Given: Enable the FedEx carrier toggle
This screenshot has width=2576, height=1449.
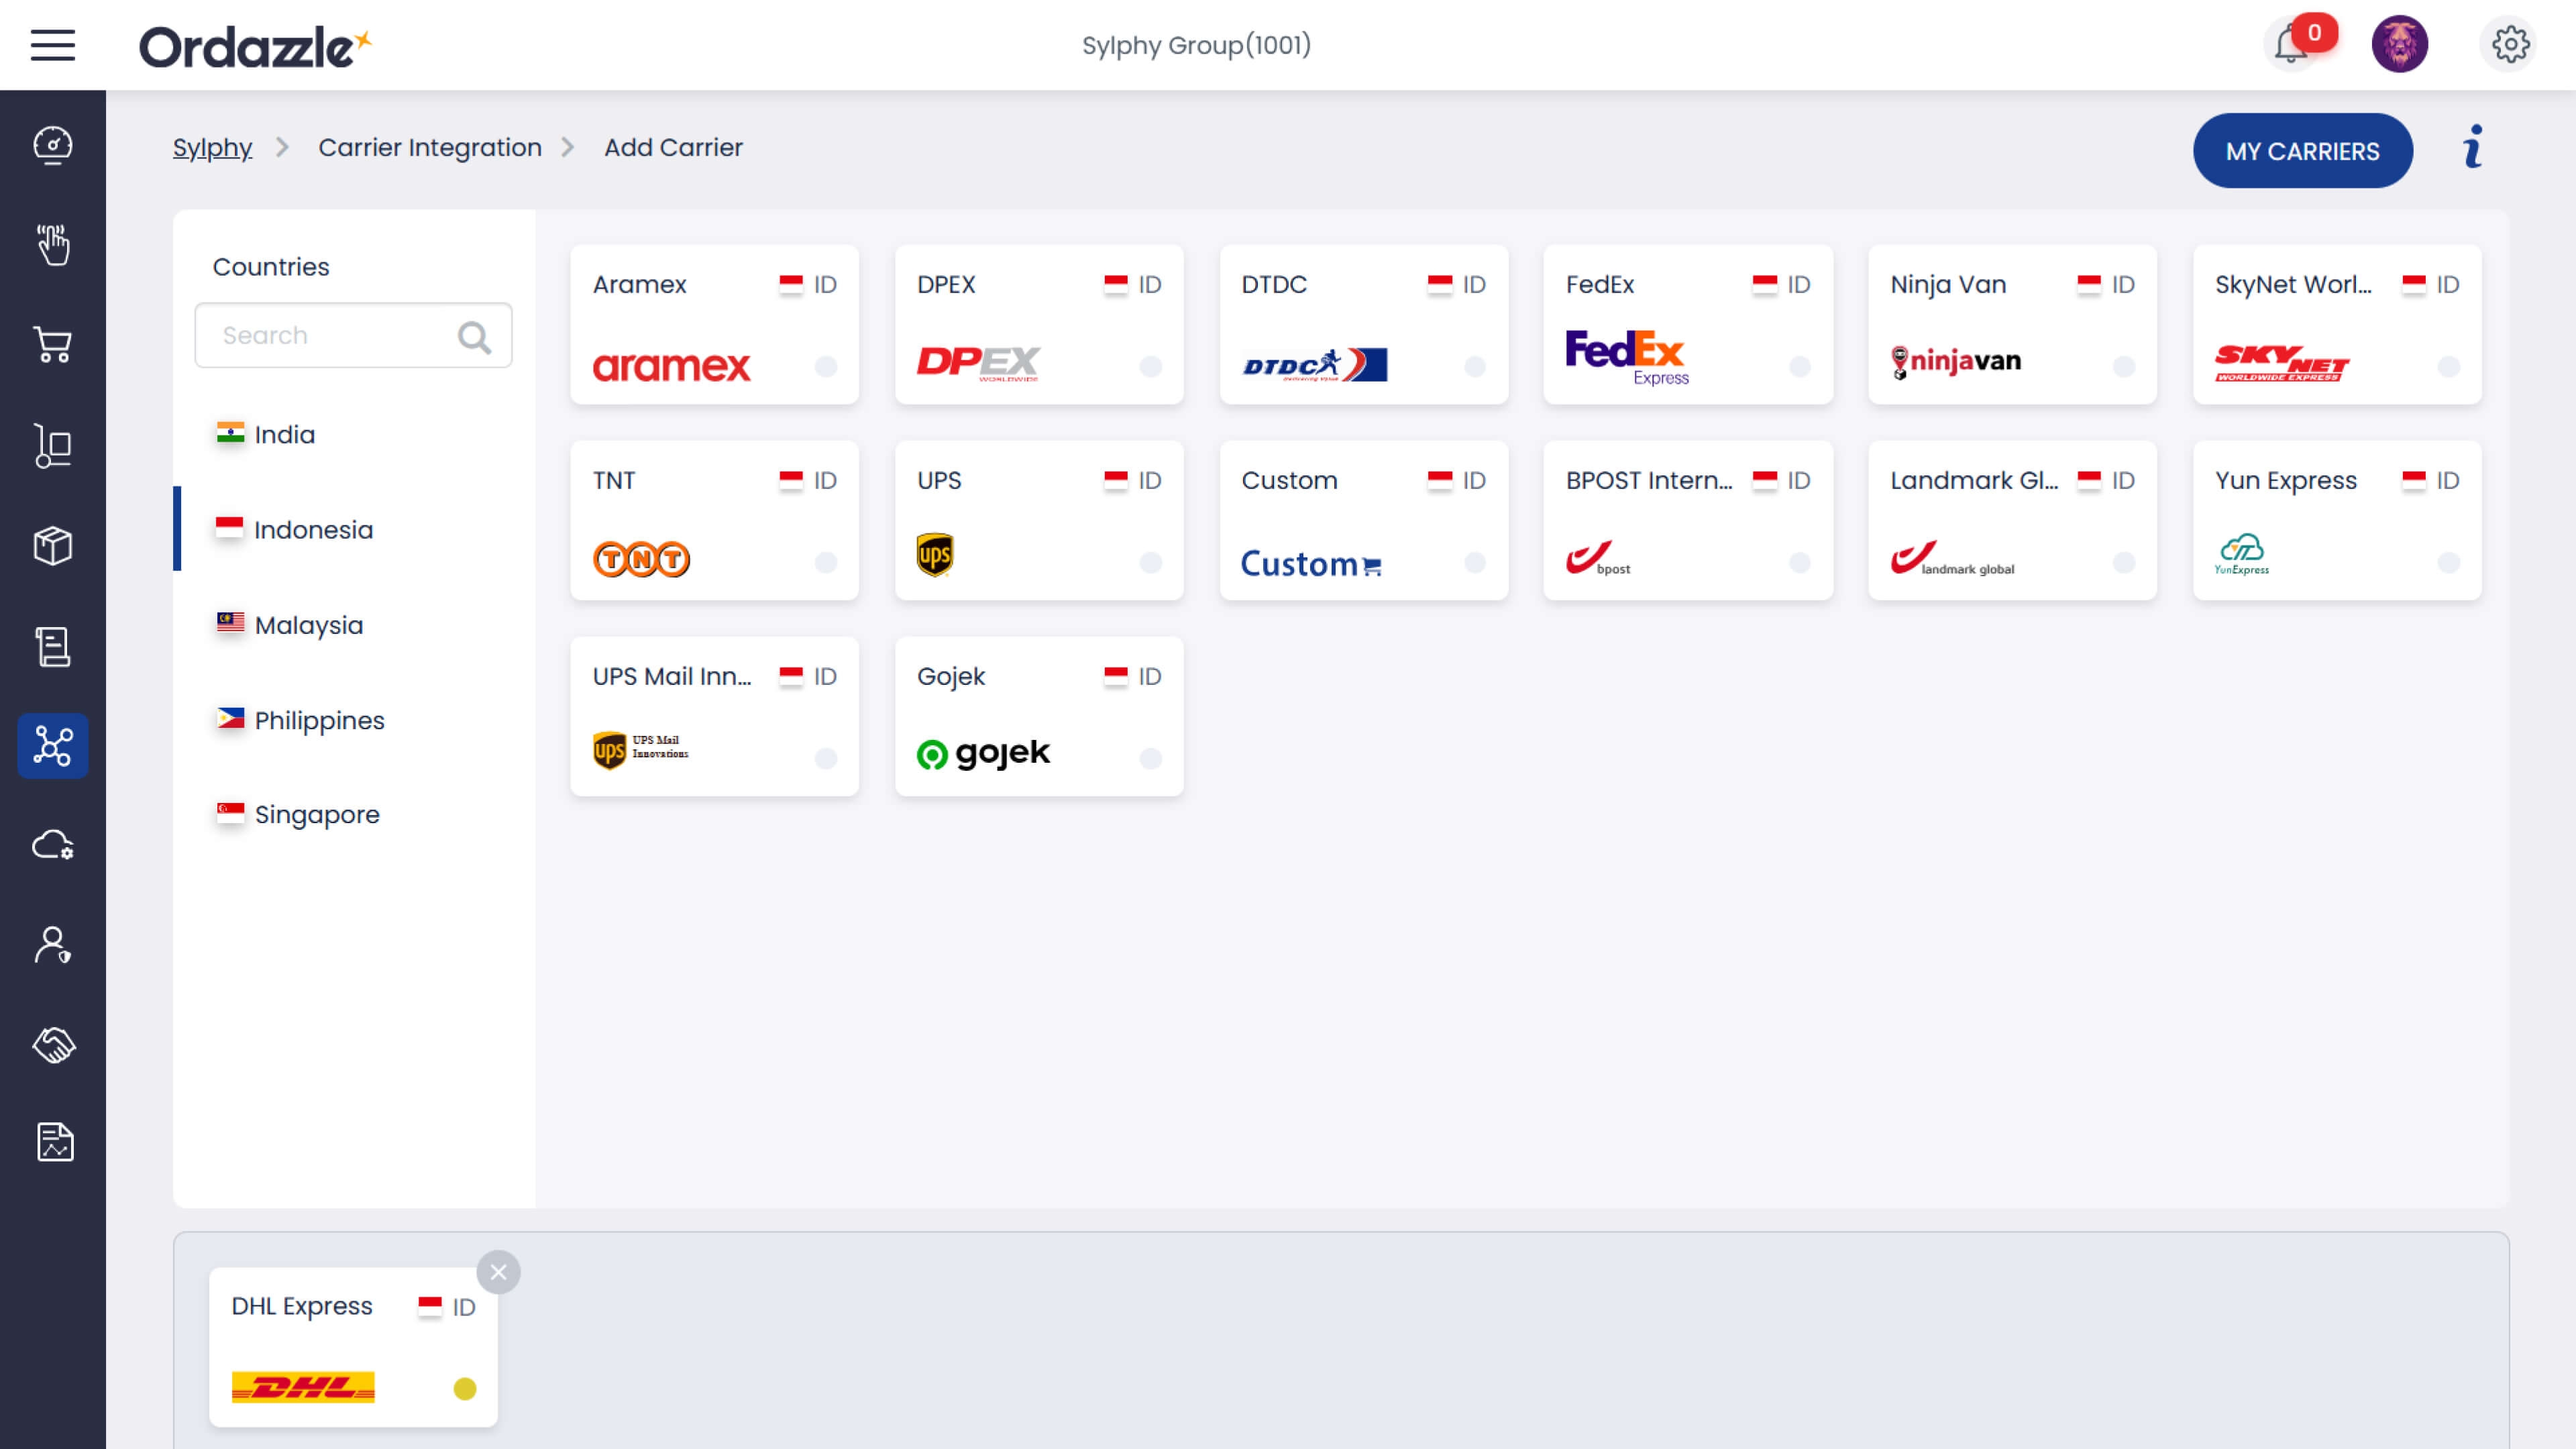Looking at the screenshot, I should tap(1799, 366).
